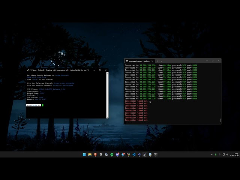Screen dimensions: 240x180
Task: Click the 'SSH Client:' line in PuTTY
Action: click(46, 89)
